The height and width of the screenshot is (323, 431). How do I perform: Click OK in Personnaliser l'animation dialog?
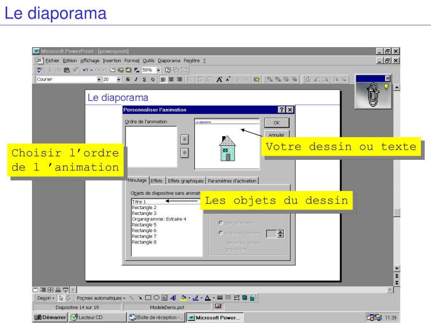point(277,123)
